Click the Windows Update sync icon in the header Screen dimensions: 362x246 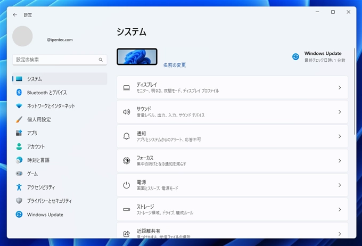295,56
